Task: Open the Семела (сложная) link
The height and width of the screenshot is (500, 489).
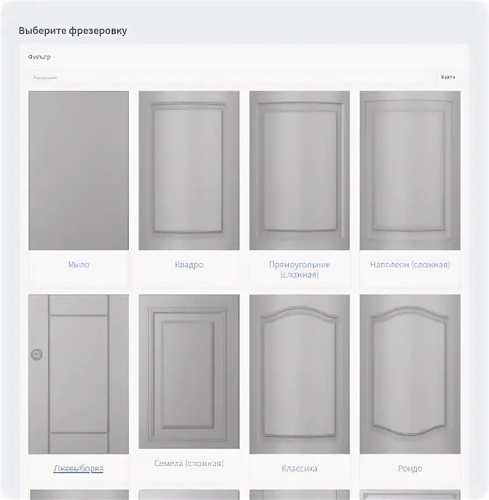Action: [x=189, y=463]
